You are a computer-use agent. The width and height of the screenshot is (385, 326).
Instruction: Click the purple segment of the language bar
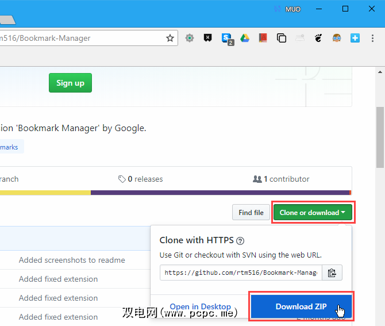pos(220,193)
